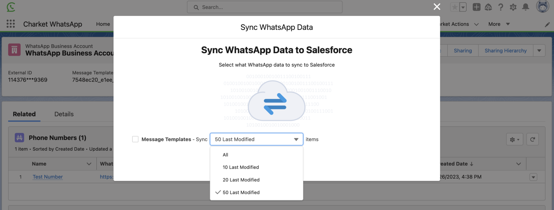Open the Test Number link

click(48, 177)
